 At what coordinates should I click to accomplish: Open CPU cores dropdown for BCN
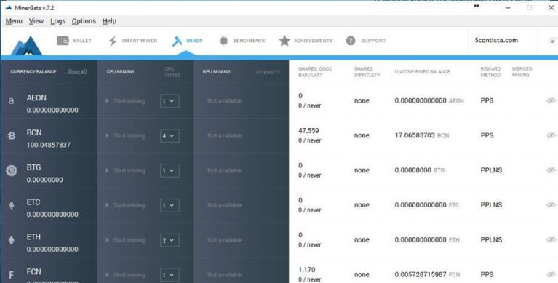tap(170, 136)
